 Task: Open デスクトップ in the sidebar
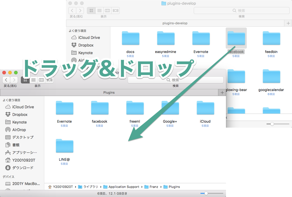click(20, 137)
